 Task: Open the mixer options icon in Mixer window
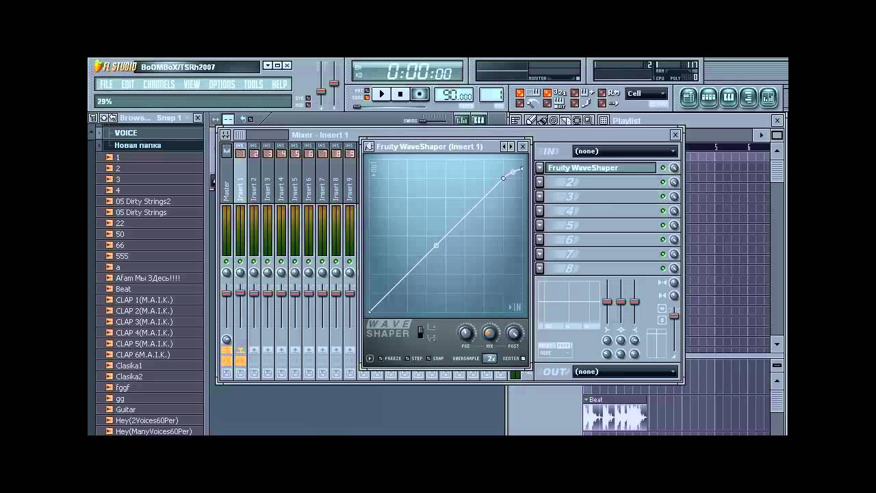[225, 135]
